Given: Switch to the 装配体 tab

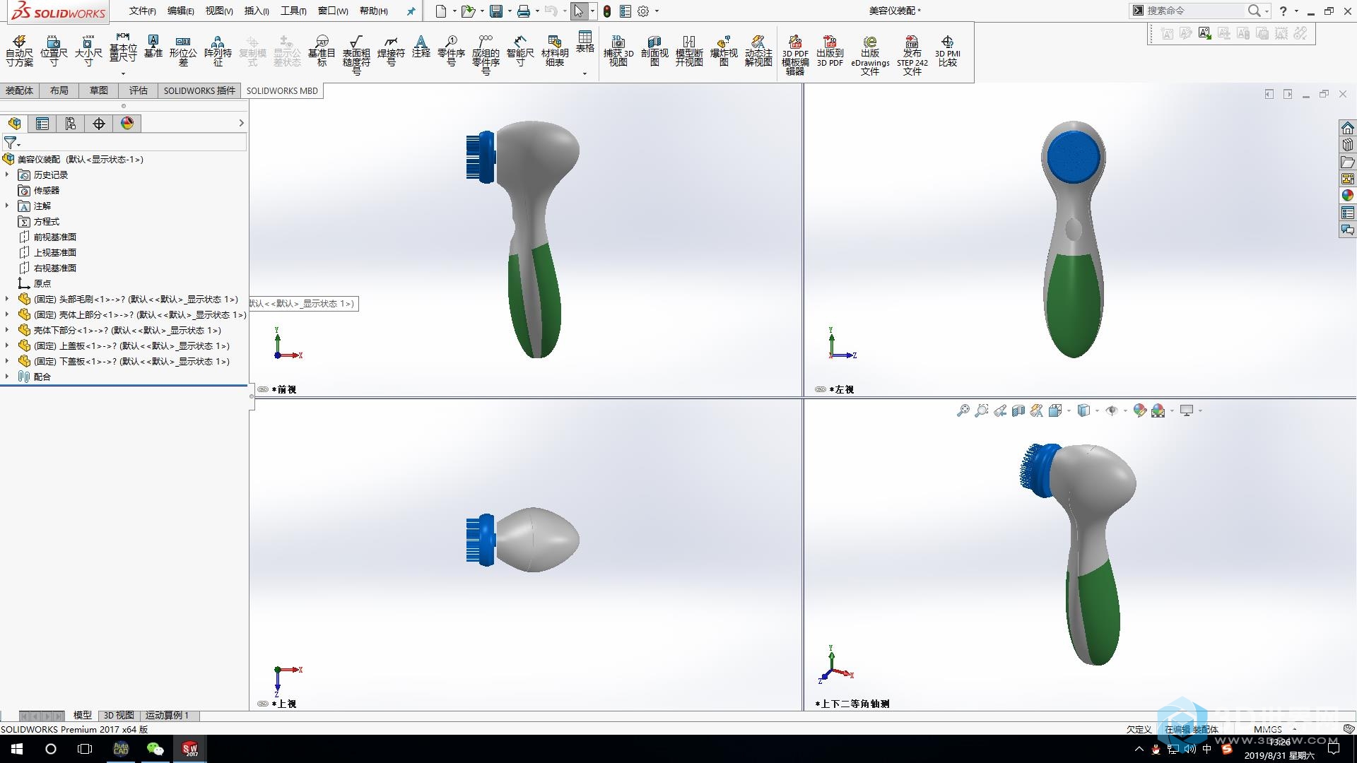Looking at the screenshot, I should click(x=19, y=90).
